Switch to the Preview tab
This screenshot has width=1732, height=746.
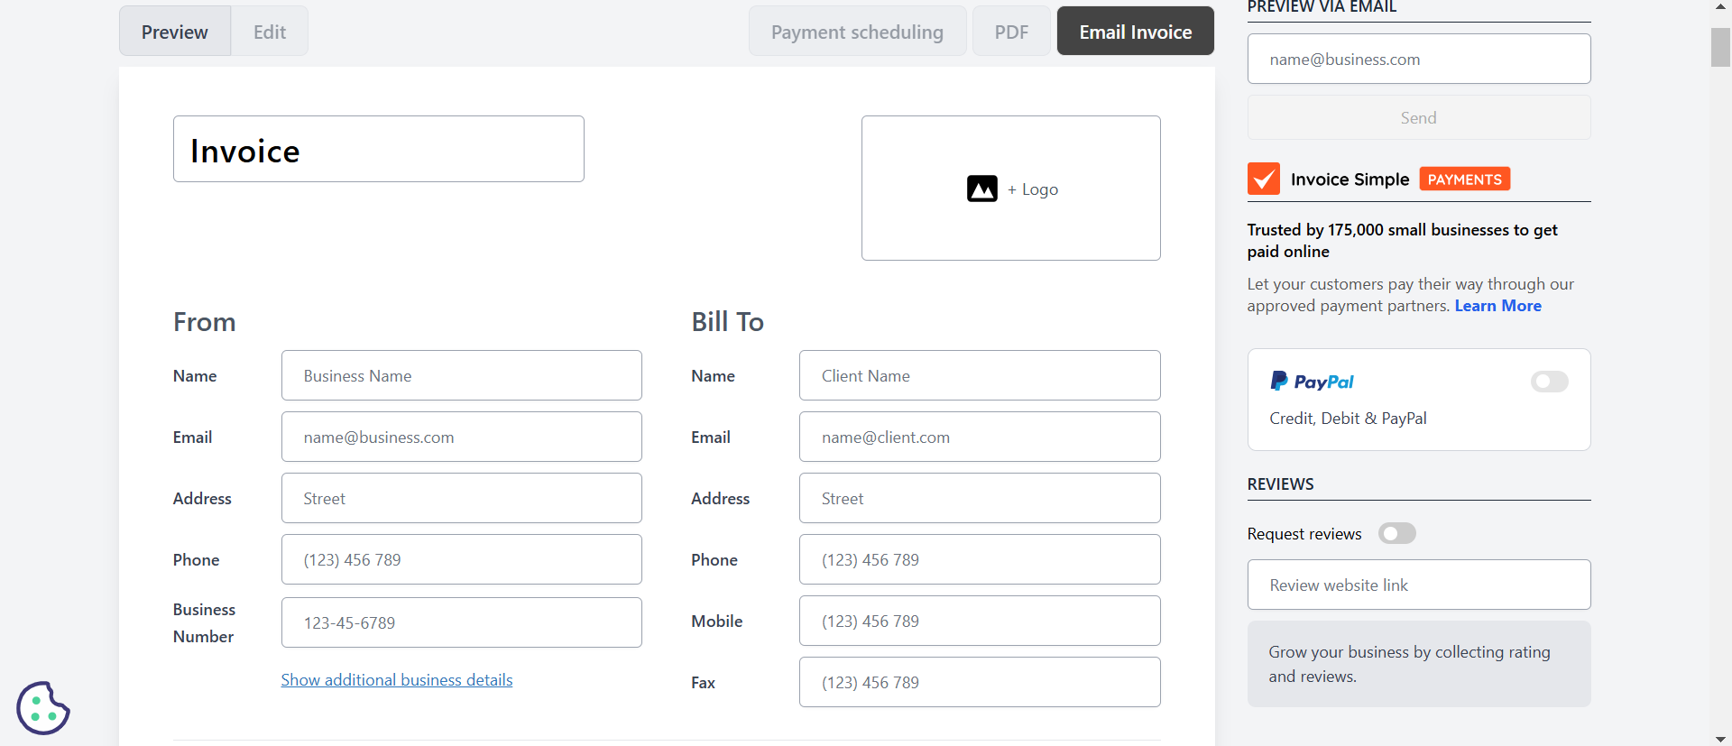175,32
